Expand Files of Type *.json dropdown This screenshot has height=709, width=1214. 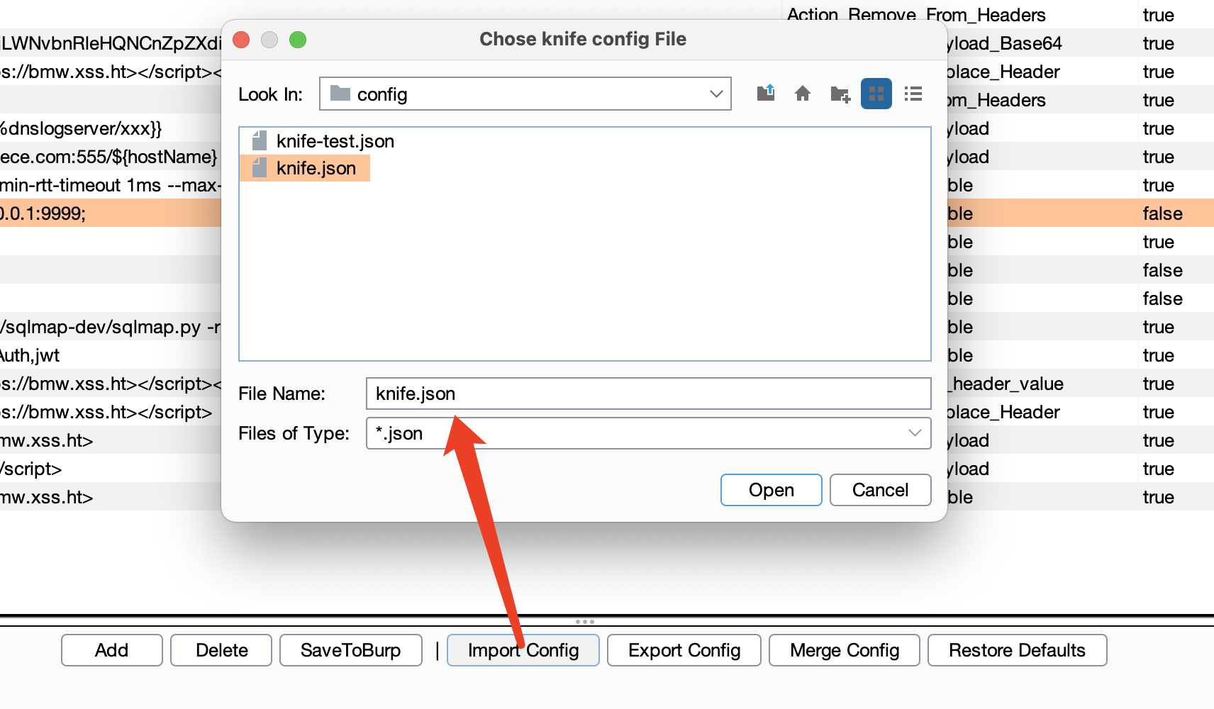(x=915, y=432)
